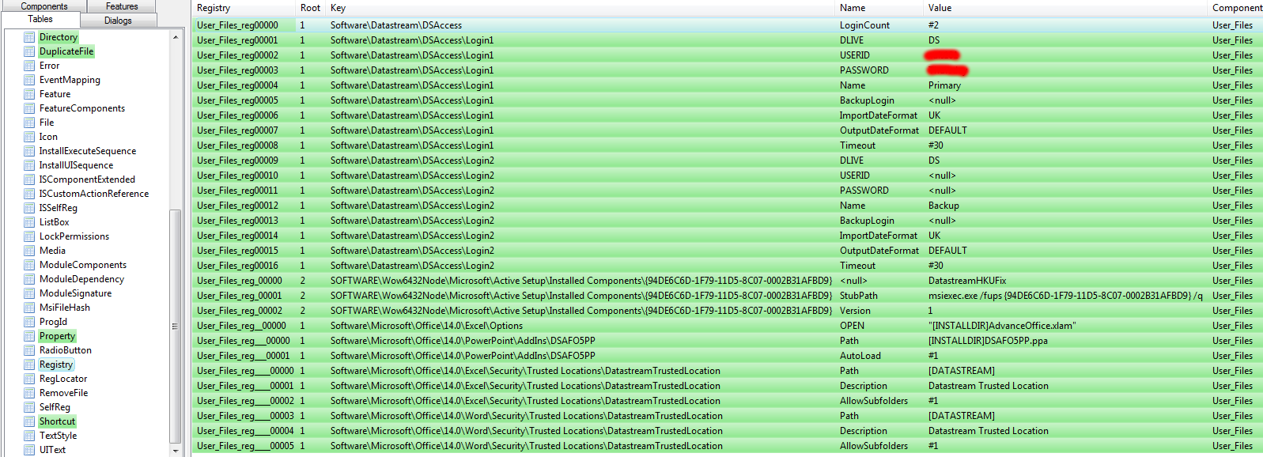Click the table icon beside Directory
1263x457 pixels.
point(29,37)
